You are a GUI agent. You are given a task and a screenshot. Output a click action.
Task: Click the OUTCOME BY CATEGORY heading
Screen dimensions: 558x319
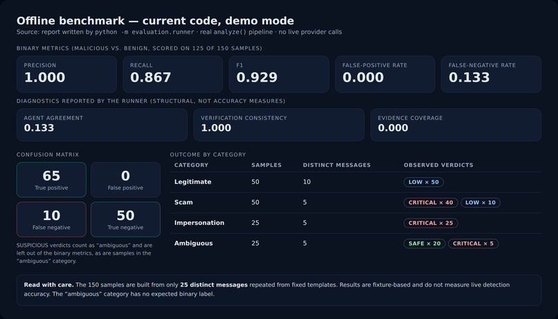click(x=208, y=155)
